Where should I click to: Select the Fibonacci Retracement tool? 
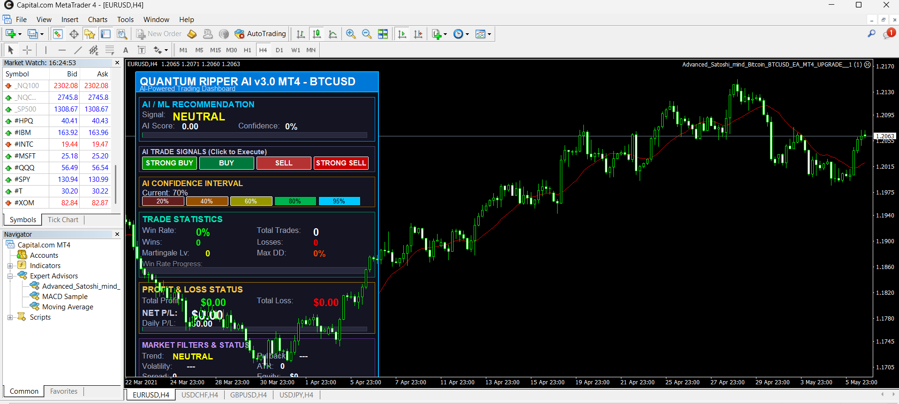(110, 50)
